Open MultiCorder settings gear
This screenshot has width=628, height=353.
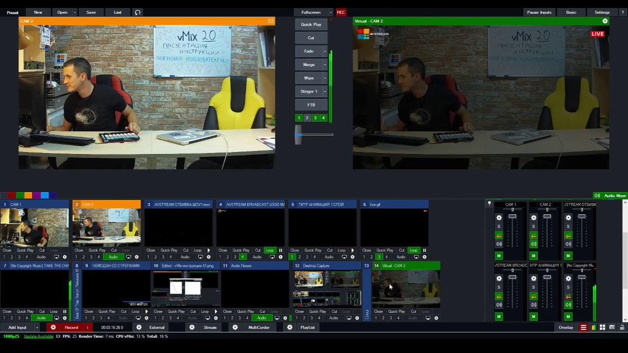point(235,328)
